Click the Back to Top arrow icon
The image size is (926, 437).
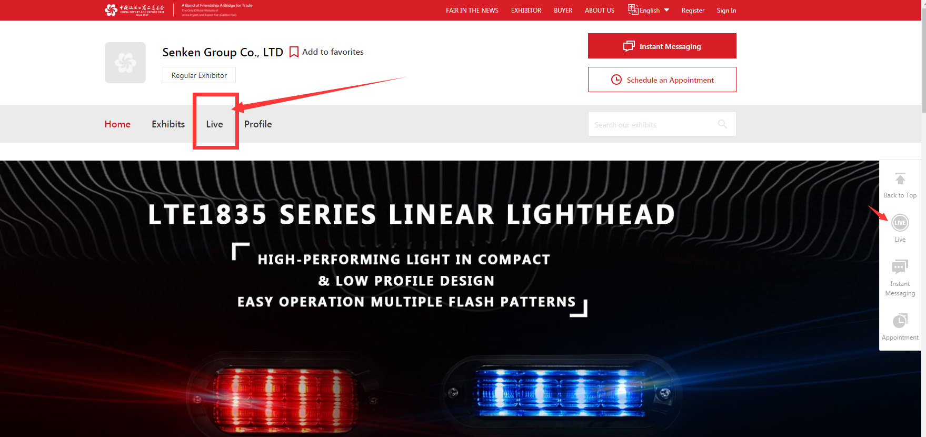click(900, 178)
